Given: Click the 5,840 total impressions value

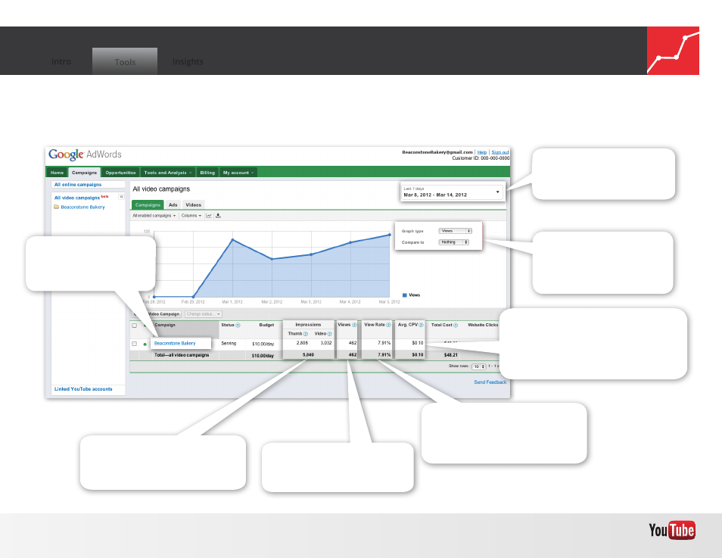Looking at the screenshot, I should [308, 355].
